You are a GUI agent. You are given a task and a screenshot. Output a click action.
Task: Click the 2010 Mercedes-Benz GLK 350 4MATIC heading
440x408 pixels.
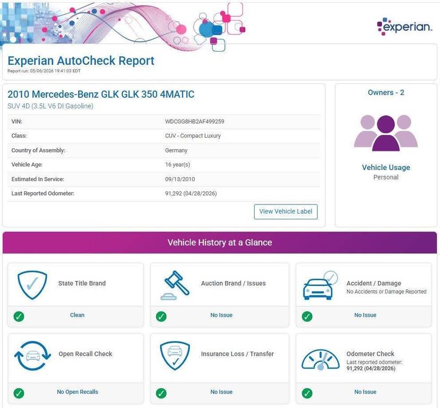(x=101, y=95)
